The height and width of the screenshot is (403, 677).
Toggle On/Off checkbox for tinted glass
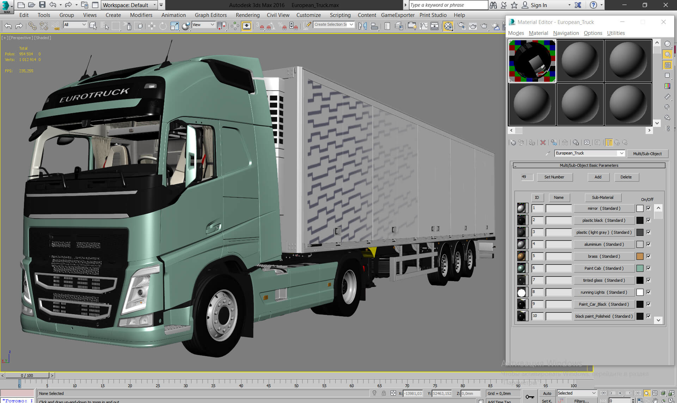[x=648, y=280]
